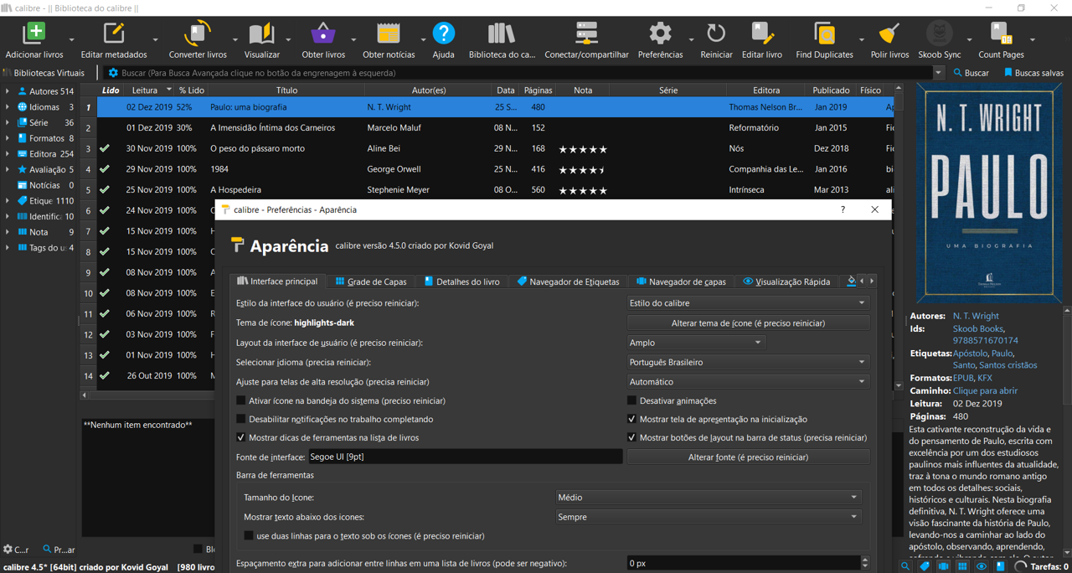The height and width of the screenshot is (573, 1072).
Task: Expand the Editora category in tag browser
Action: [8, 154]
